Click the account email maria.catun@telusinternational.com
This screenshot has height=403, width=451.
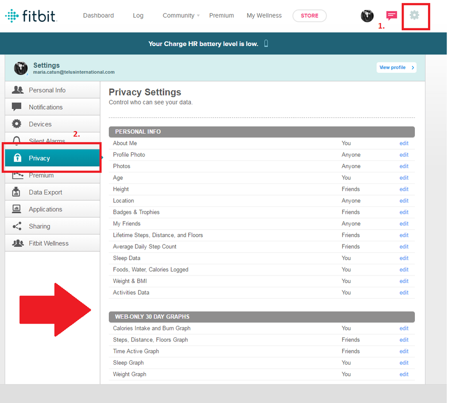click(x=74, y=72)
